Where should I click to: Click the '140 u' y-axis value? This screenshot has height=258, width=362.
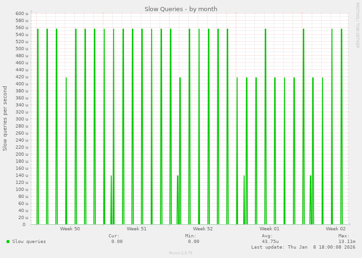[22, 175]
